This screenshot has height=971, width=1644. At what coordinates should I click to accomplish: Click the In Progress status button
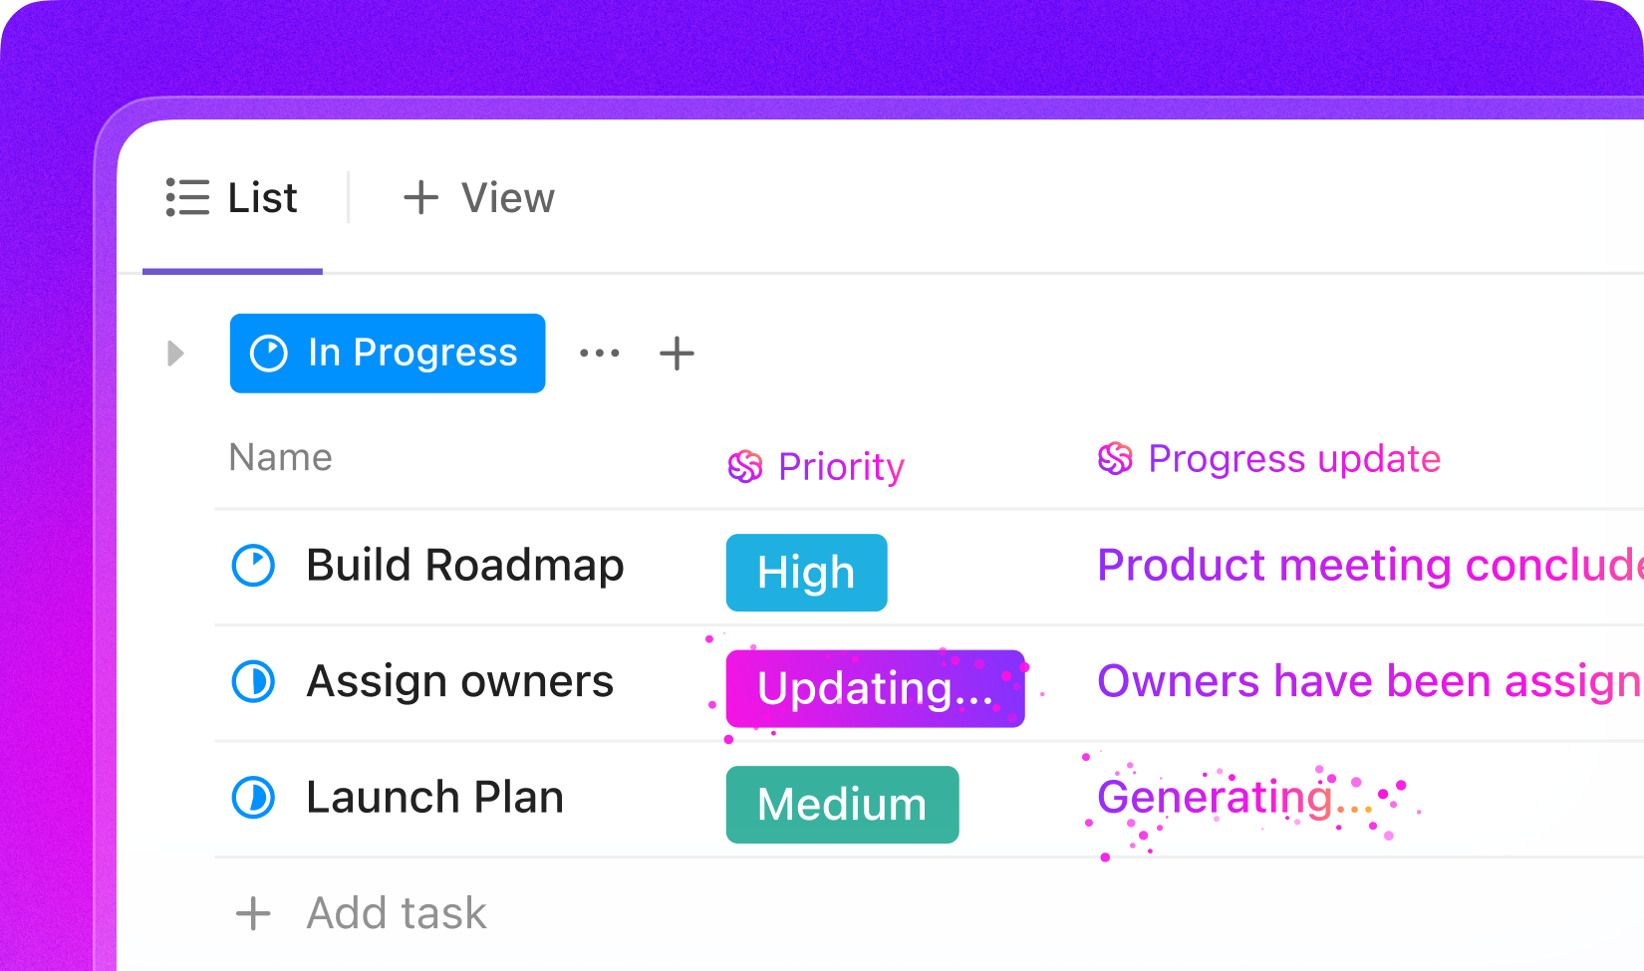(x=388, y=354)
